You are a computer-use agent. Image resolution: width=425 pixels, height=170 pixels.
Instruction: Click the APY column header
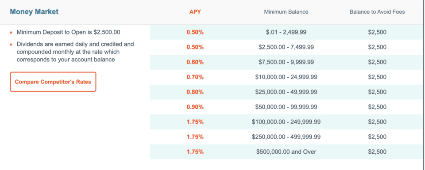click(x=195, y=12)
